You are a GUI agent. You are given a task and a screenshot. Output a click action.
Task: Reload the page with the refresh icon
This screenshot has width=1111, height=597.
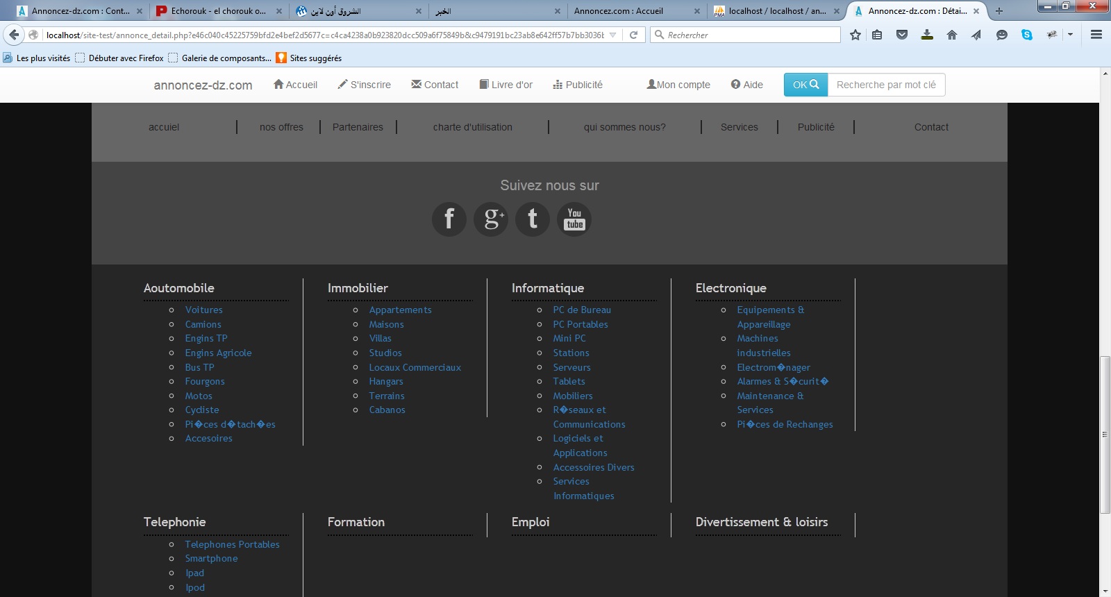click(x=633, y=35)
